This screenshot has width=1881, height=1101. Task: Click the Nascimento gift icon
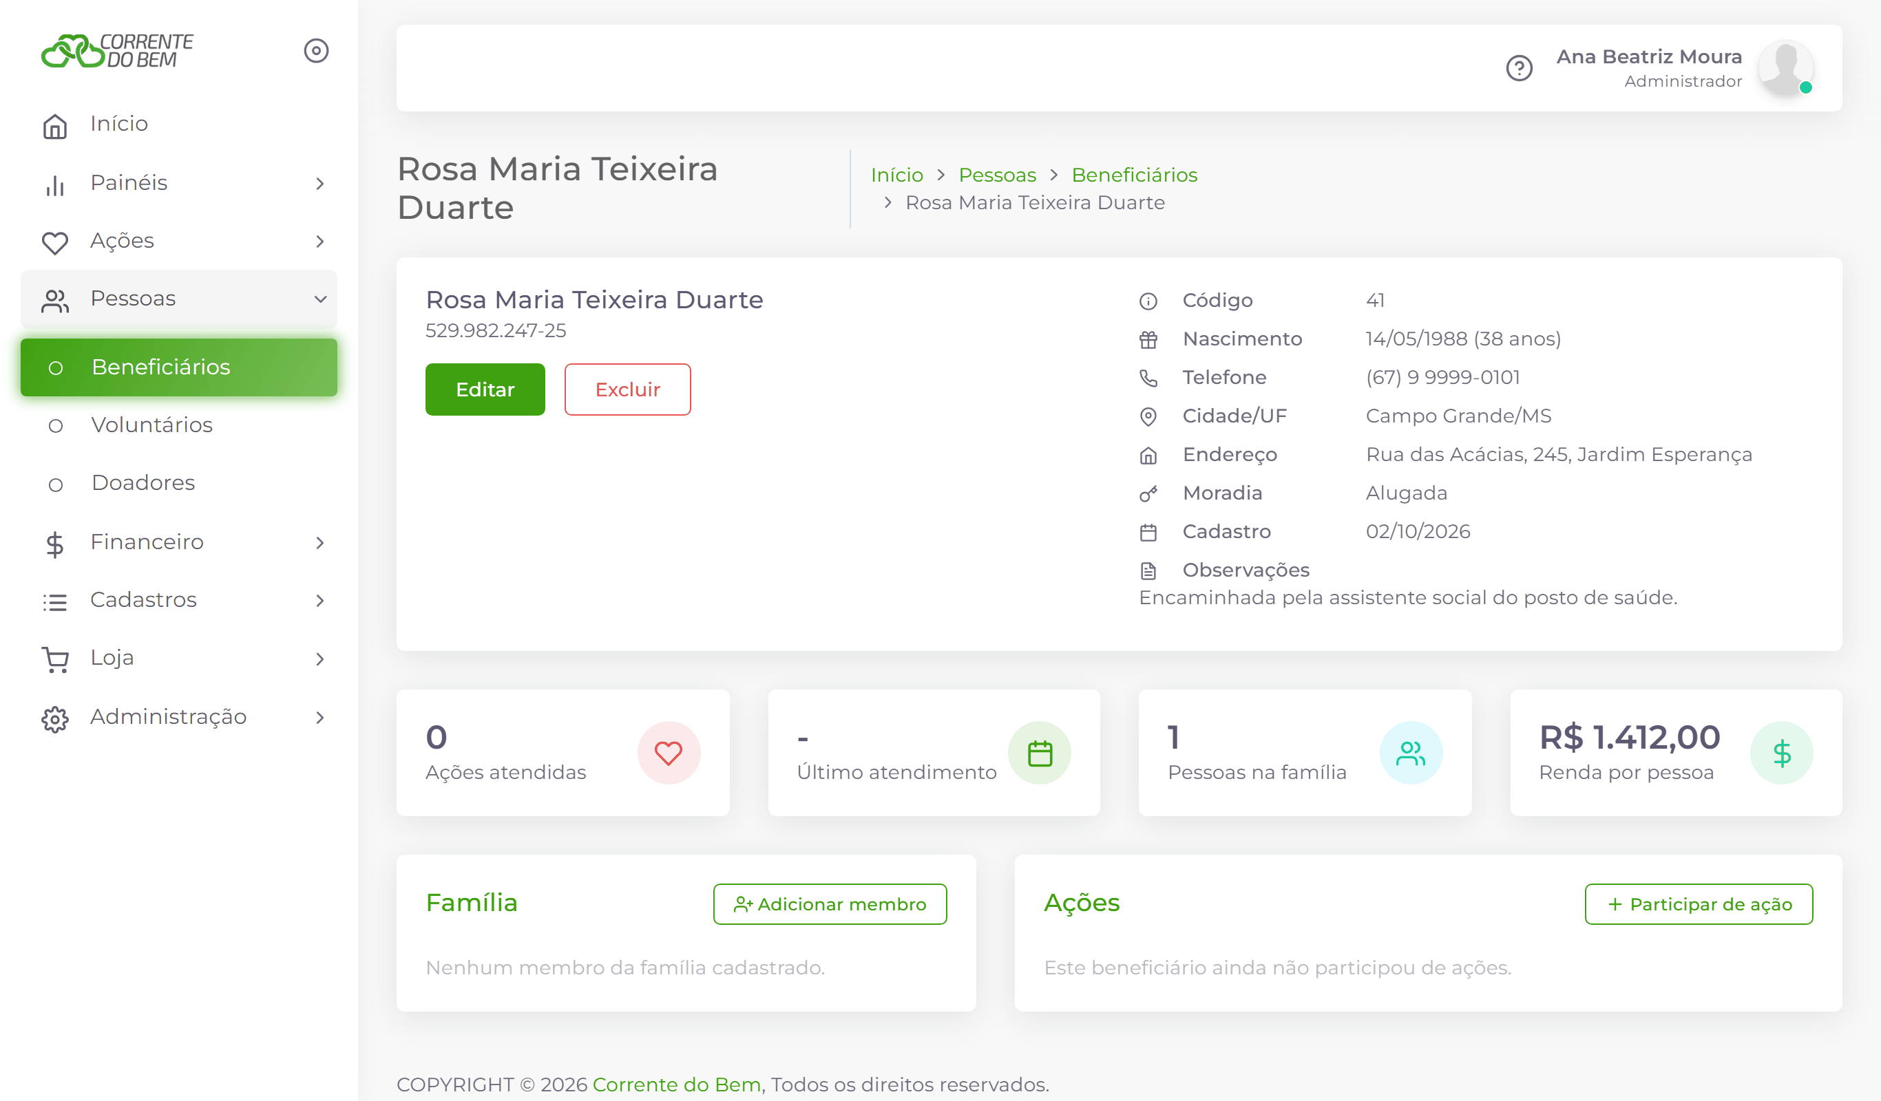pos(1148,340)
